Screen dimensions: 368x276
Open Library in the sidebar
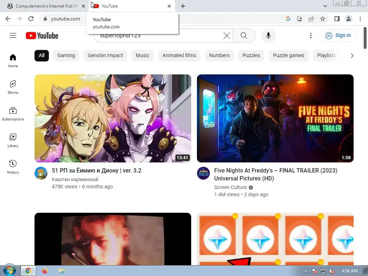coord(13,141)
